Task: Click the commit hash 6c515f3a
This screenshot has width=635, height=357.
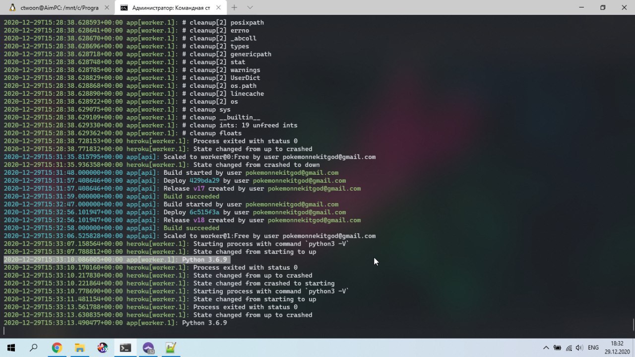Action: [x=204, y=212]
